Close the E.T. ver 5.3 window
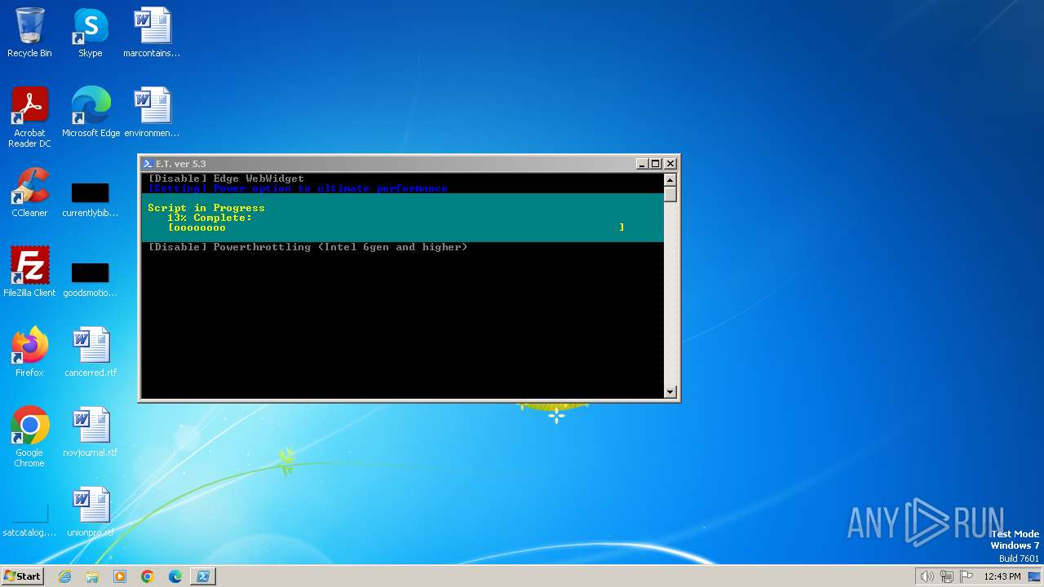Screen dimensions: 1044x587 (x=670, y=164)
